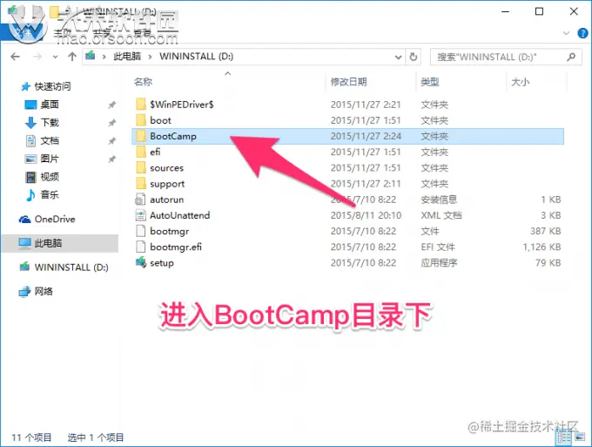Unpin 图片 using its pin icon

[111, 159]
